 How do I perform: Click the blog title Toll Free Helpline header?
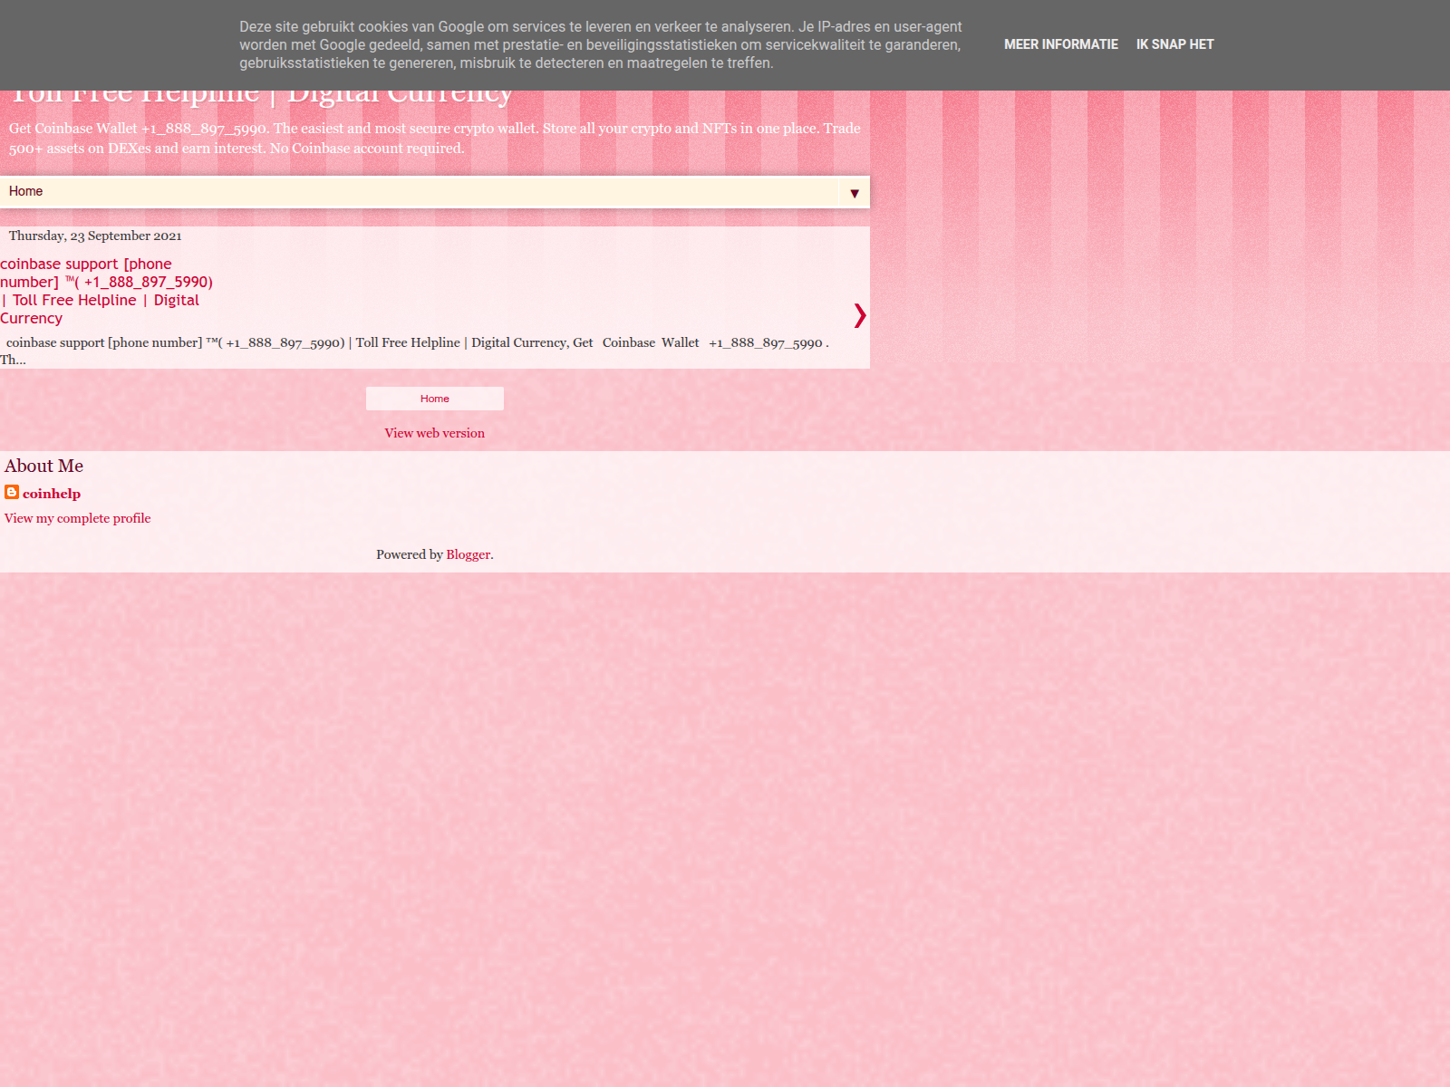pos(261,94)
